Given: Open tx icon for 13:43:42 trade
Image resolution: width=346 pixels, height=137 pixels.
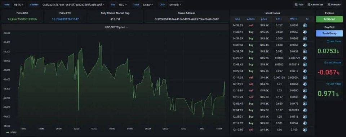Looking at the screenshot, I should [305, 64].
